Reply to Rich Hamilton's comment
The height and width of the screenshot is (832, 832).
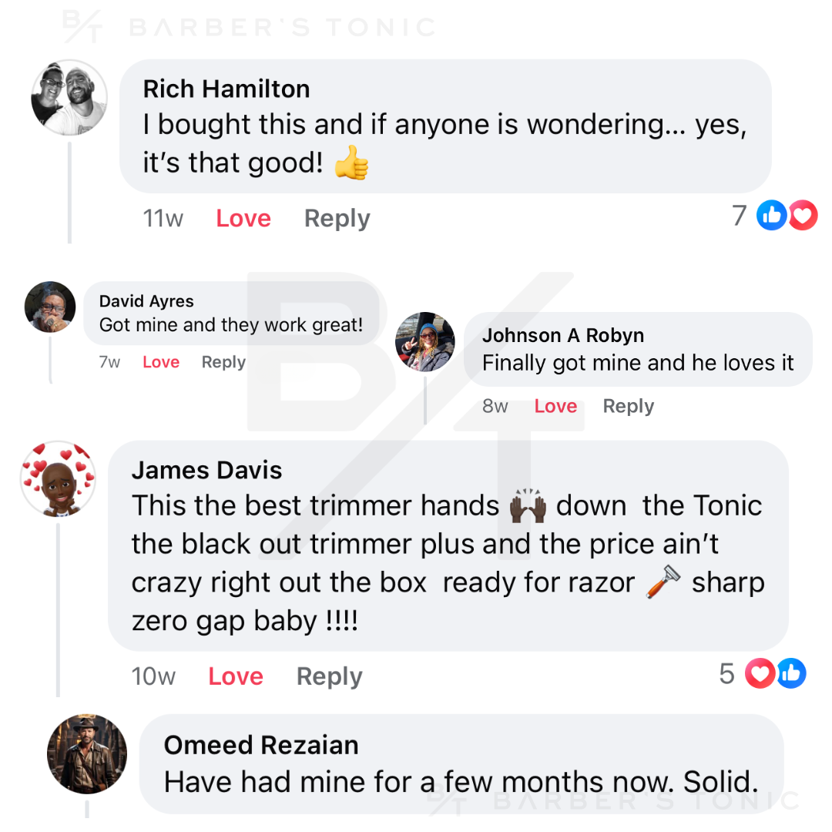tap(337, 219)
